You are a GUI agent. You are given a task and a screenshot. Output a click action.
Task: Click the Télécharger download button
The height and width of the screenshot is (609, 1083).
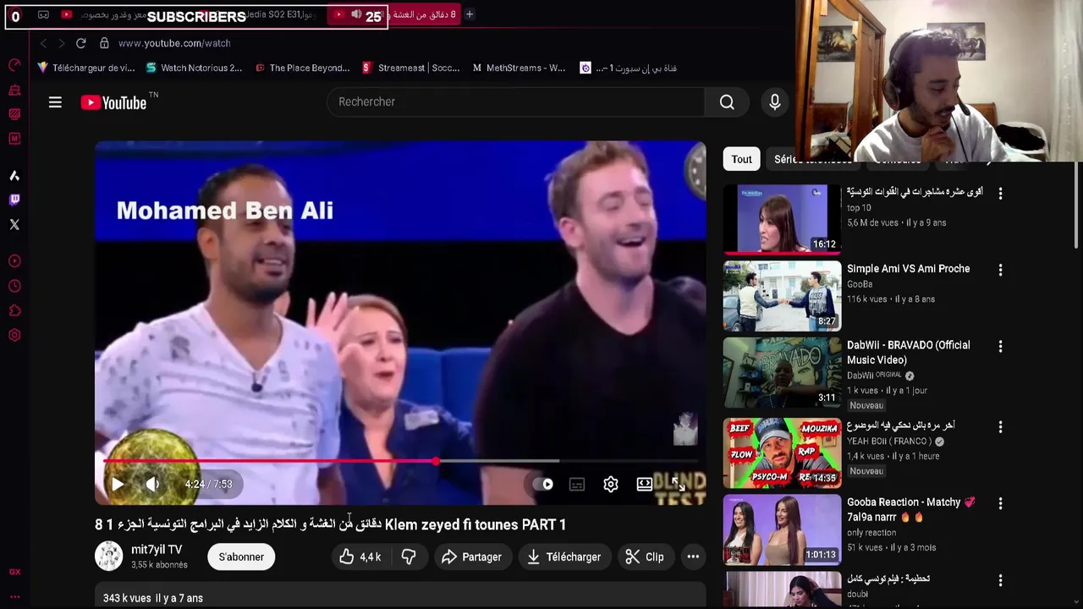563,557
